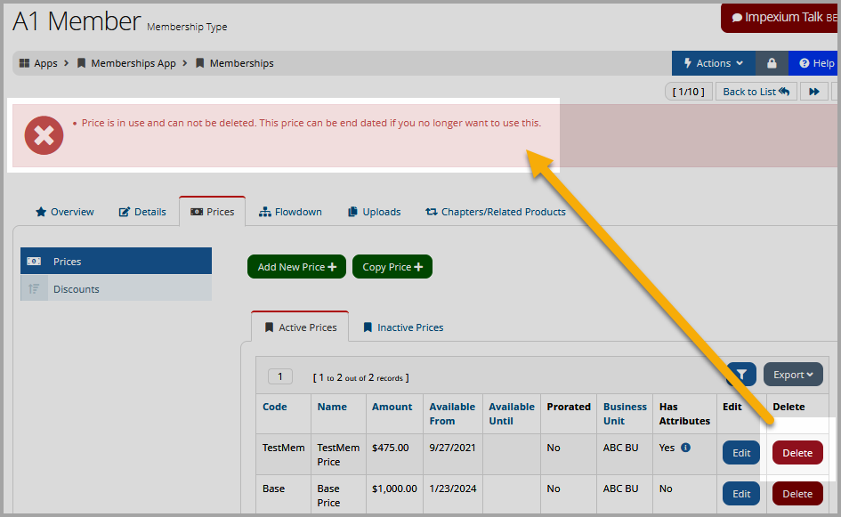Switch to the Active Prices tab
The image size is (841, 517).
[x=300, y=327]
